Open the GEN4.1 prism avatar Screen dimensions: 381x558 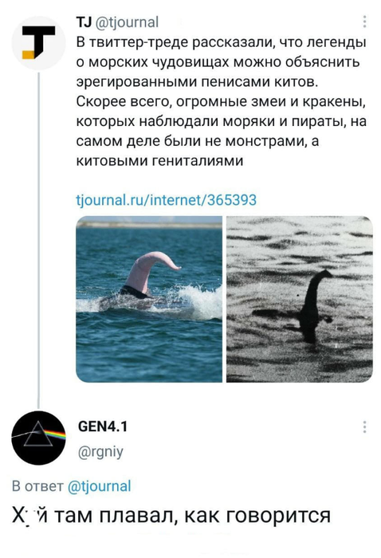(x=38, y=438)
